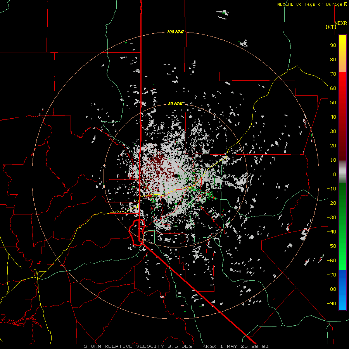Click the 50 value on the velocity scale

click(333, 103)
